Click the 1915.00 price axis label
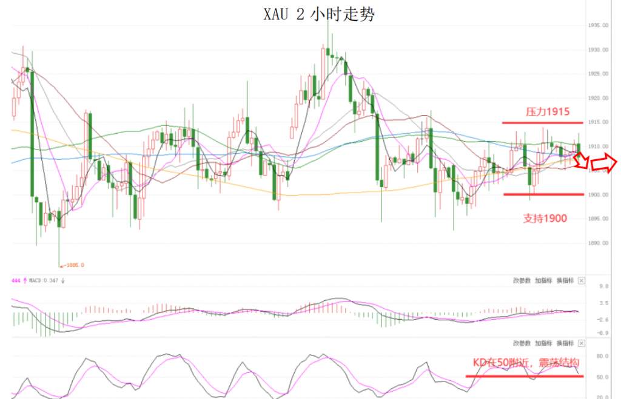 click(598, 122)
